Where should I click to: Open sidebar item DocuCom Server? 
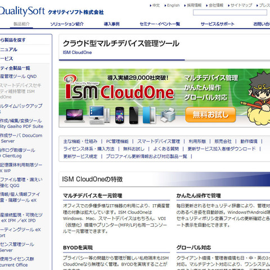(x=21, y=138)
